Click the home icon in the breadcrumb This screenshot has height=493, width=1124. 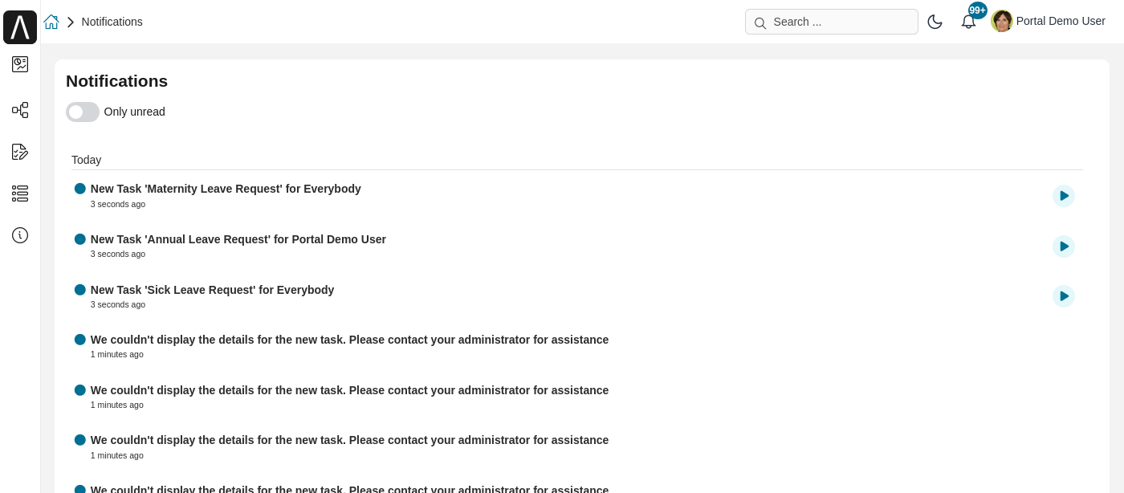coord(51,22)
